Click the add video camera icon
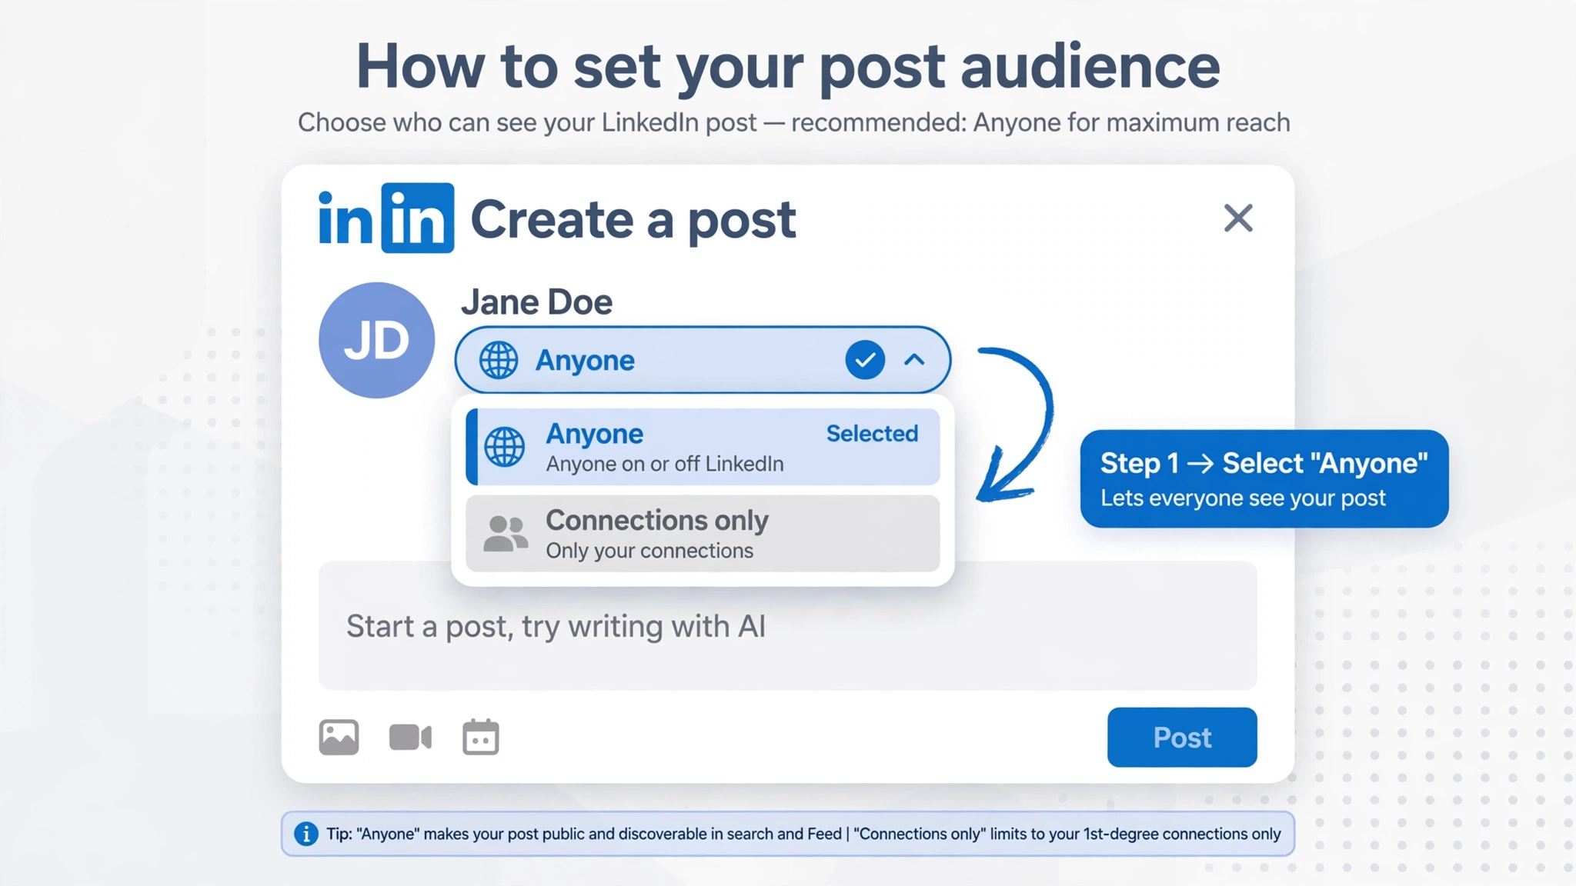 [x=410, y=738]
